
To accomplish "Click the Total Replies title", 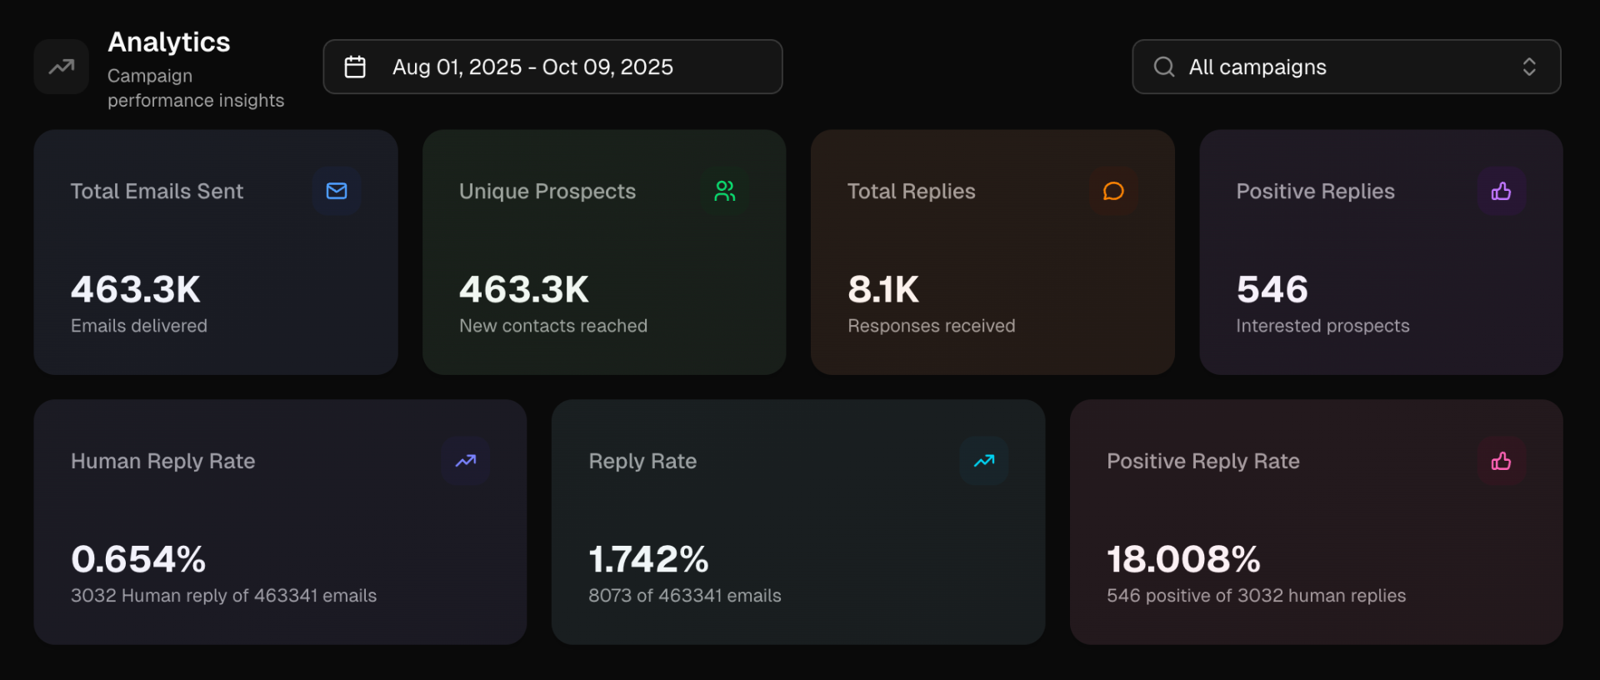I will click(x=912, y=191).
